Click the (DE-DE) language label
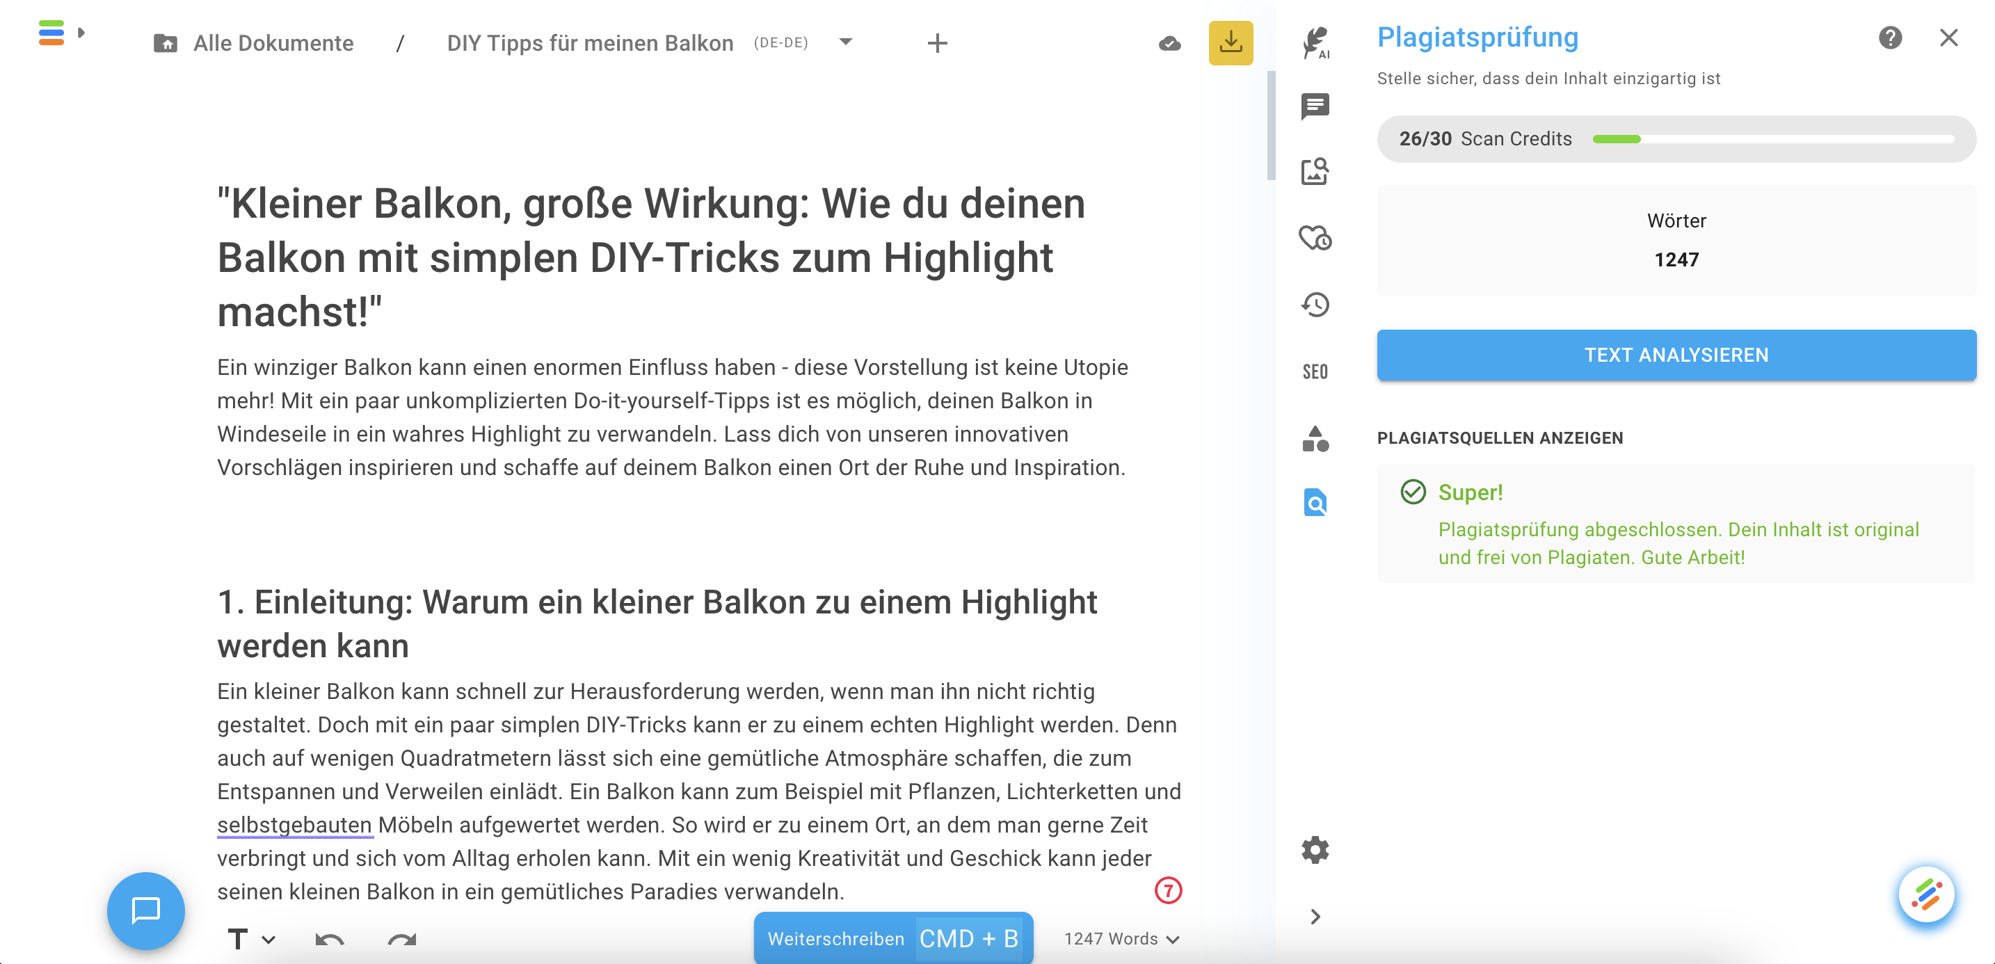1995x964 pixels. pos(780,42)
